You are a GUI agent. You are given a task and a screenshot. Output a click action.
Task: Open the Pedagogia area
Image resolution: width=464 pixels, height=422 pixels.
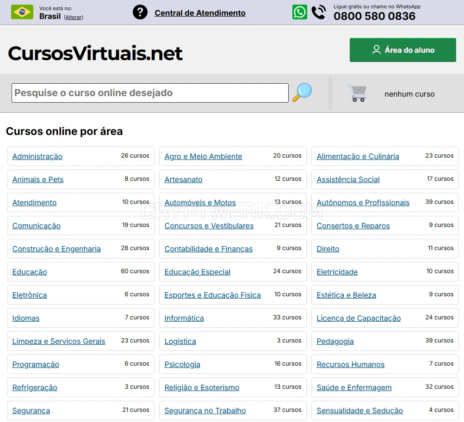pyautogui.click(x=335, y=341)
